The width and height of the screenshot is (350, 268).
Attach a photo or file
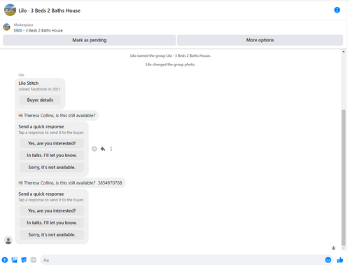15,260
